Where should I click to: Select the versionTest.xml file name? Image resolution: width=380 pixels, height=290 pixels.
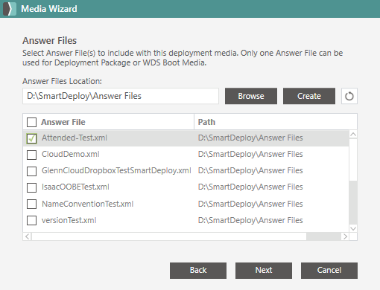(69, 220)
